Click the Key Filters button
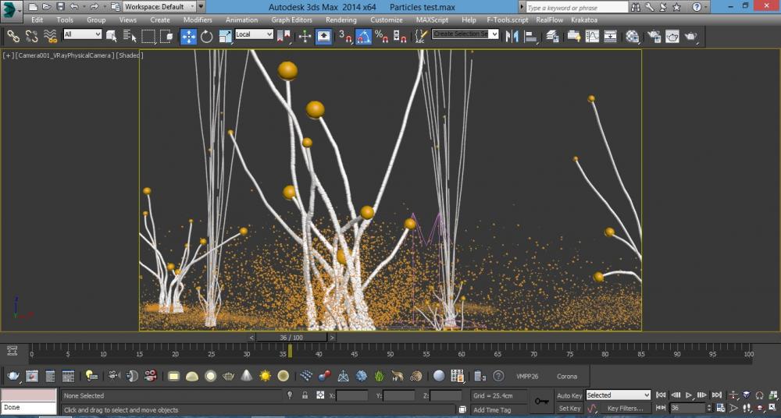 tap(625, 408)
